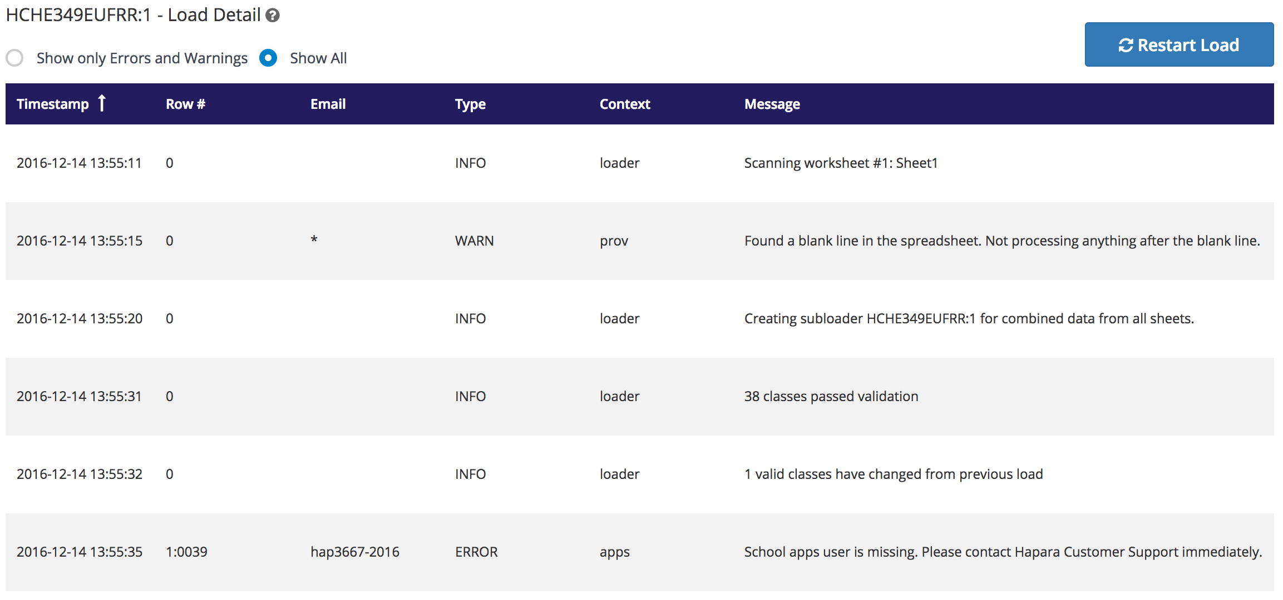Sort by the Message column header
The width and height of the screenshot is (1283, 600).
[x=772, y=104]
